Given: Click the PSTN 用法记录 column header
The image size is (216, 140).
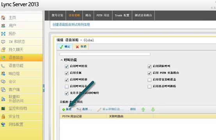Looking at the screenshot, I should click(x=83, y=116).
